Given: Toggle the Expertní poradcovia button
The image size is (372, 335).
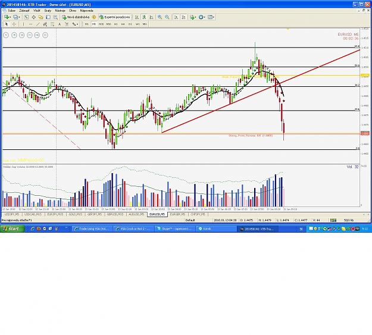Looking at the screenshot, I should (115, 17).
